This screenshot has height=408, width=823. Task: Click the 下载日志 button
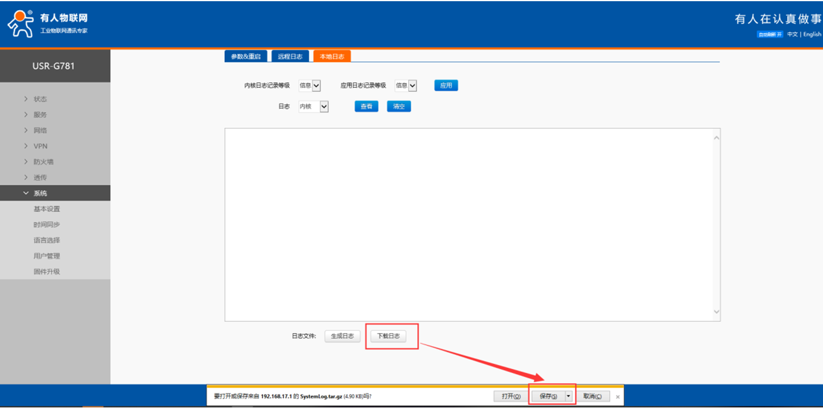coord(388,336)
